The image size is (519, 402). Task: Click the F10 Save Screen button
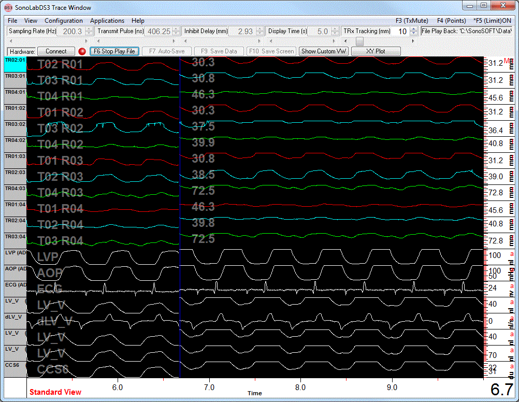pos(271,51)
